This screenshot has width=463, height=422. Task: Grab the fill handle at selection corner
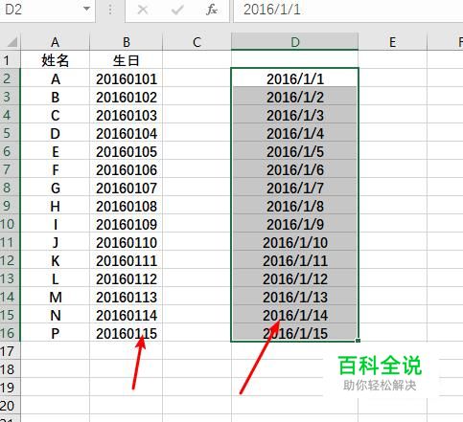358,341
